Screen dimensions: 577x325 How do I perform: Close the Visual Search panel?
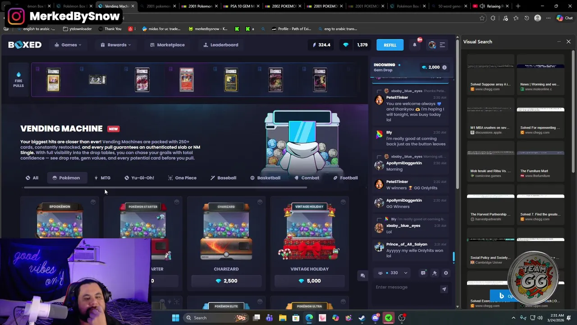click(568, 42)
